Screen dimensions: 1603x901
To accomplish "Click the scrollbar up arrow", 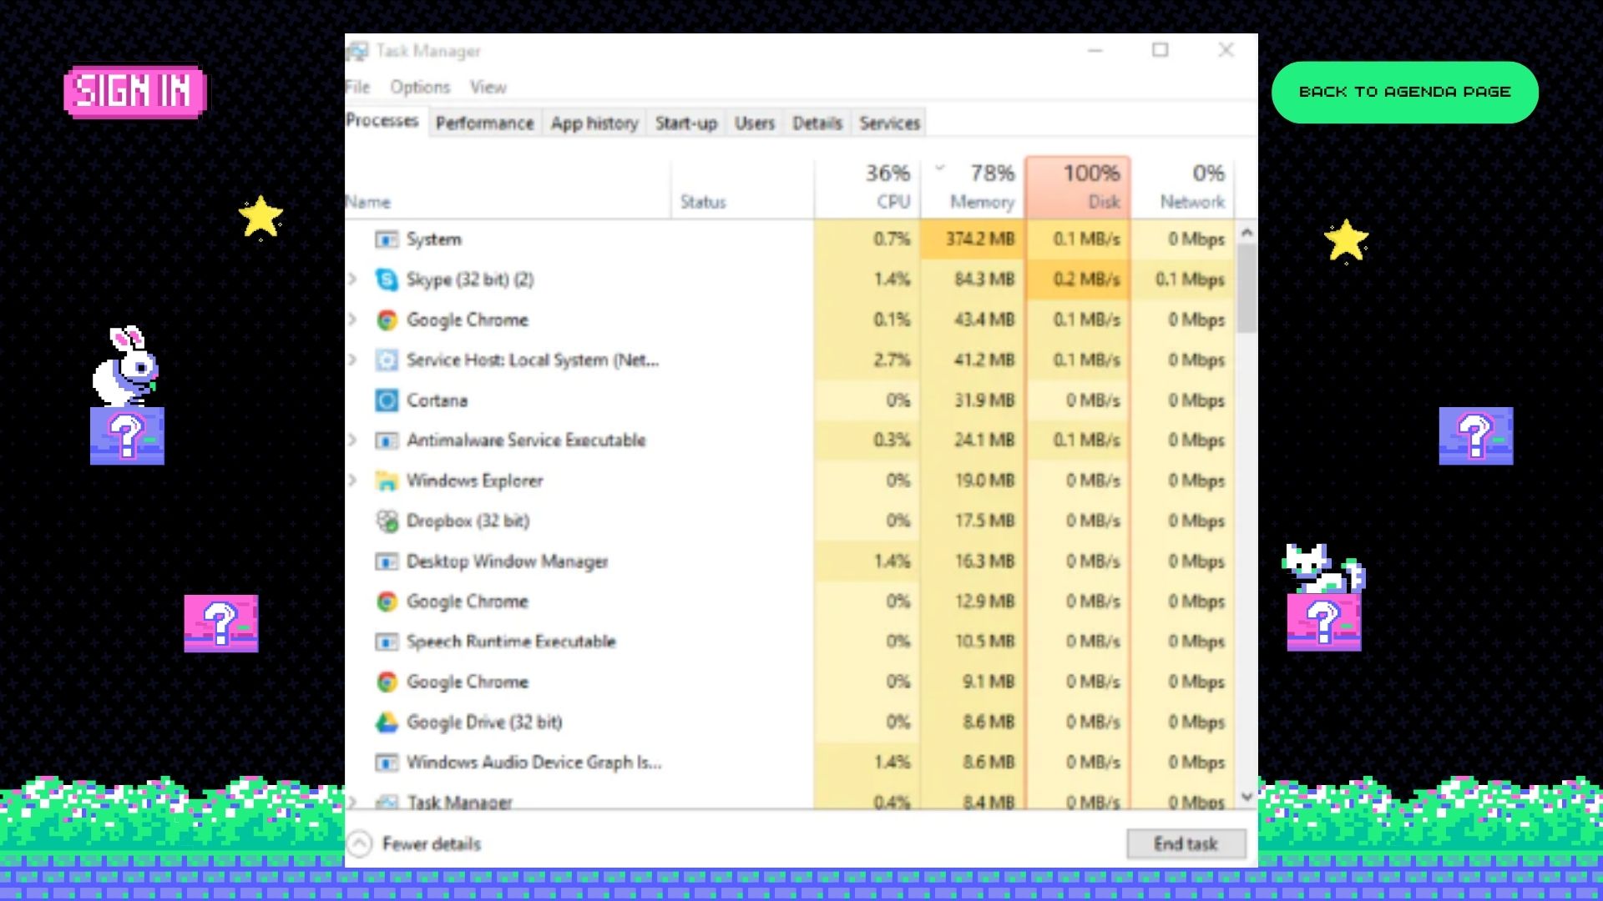I will [1246, 233].
